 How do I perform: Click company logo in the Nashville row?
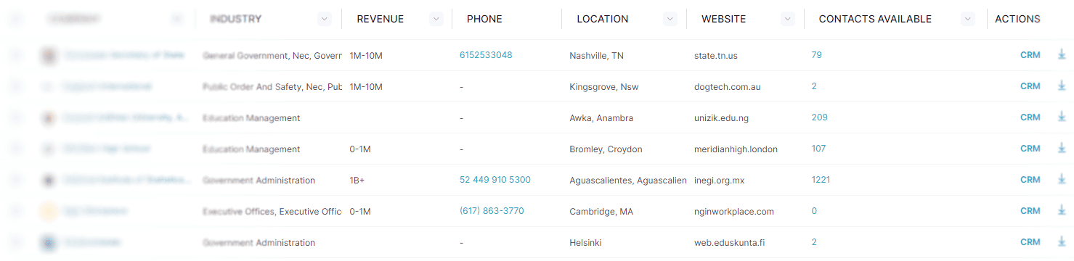point(49,55)
